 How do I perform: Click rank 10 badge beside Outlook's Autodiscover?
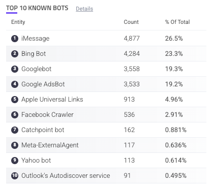[x=15, y=176]
